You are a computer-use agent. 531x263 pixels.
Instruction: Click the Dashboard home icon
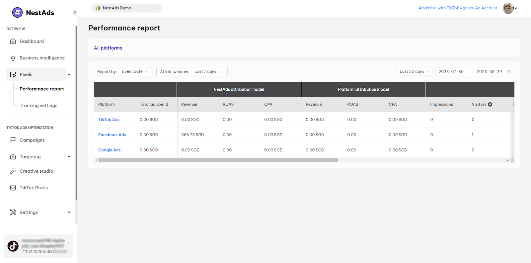pyautogui.click(x=13, y=41)
